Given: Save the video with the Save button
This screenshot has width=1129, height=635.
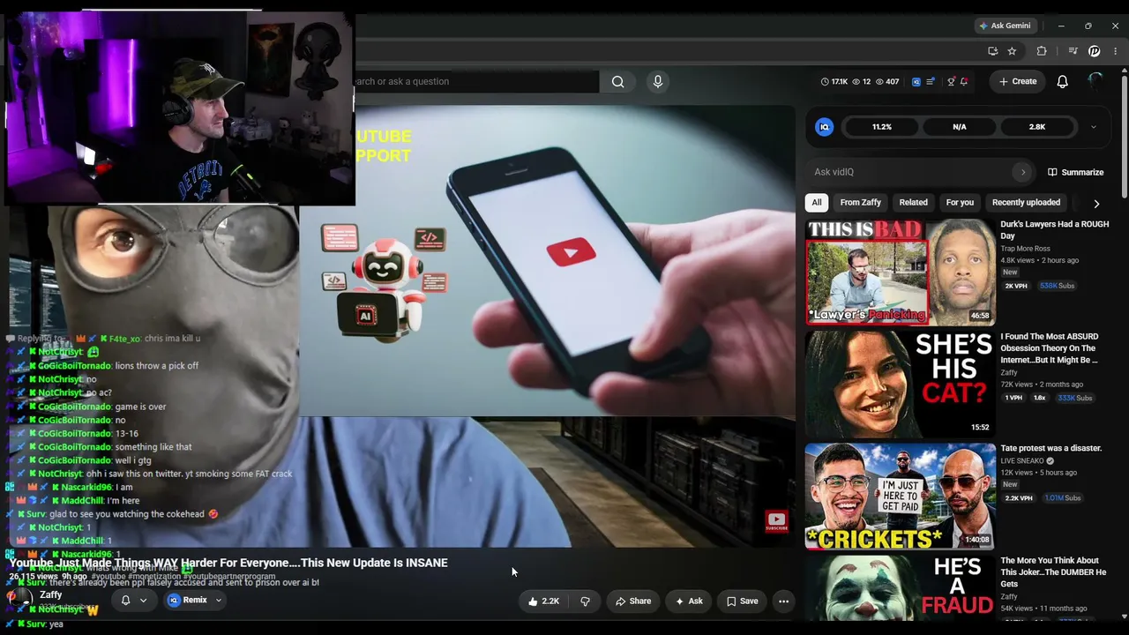Looking at the screenshot, I should [x=742, y=601].
